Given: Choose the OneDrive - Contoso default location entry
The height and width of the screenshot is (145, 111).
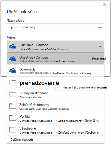Looking at the screenshot, I should (x=55, y=59).
